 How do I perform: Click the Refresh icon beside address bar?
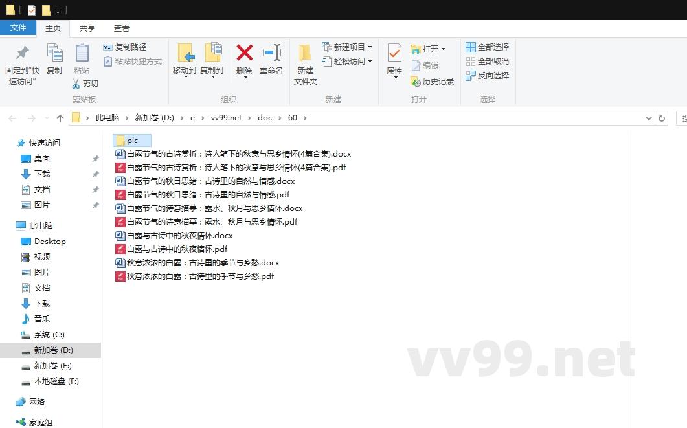click(661, 118)
